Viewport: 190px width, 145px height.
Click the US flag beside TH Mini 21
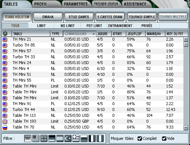tap(5, 40)
